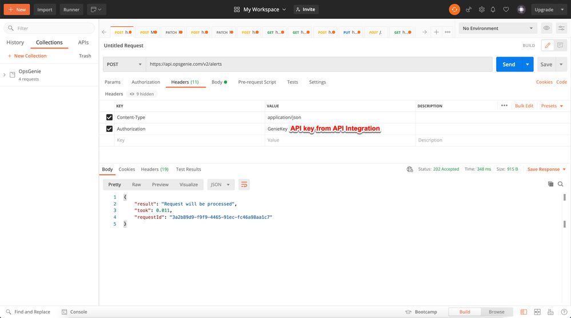The image size is (571, 318).
Task: Expand the OpsGenie collection
Action: tap(5, 75)
